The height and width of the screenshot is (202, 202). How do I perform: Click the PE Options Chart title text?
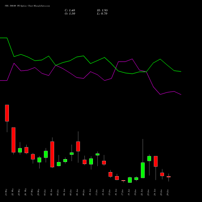pyautogui.click(x=27, y=6)
